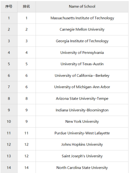Screen dimensions: 129x173
Task: Select North Carolina State University cell
Action: point(82,167)
